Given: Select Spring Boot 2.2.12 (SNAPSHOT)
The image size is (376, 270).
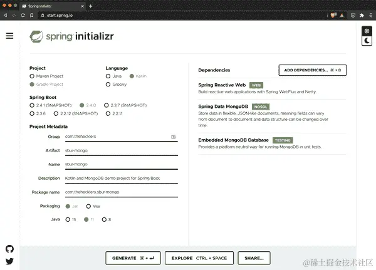Looking at the screenshot, I should pos(56,113).
